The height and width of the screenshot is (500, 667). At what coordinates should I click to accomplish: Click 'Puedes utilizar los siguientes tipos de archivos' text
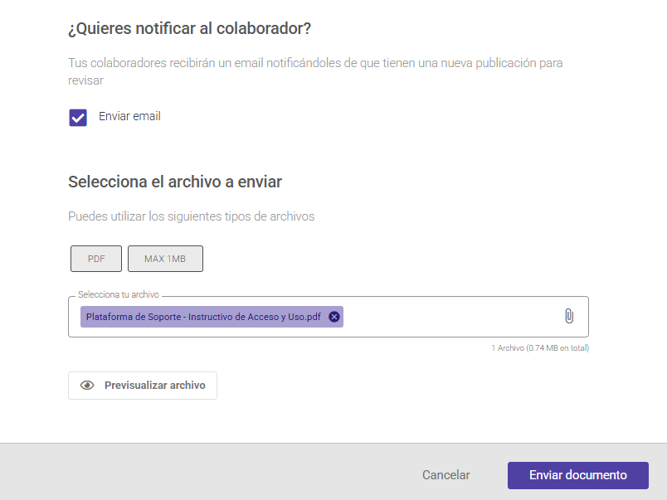pos(192,216)
